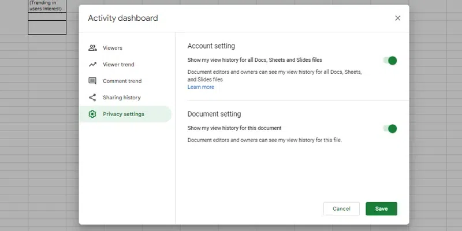Open the Viewer trend section

pos(118,65)
